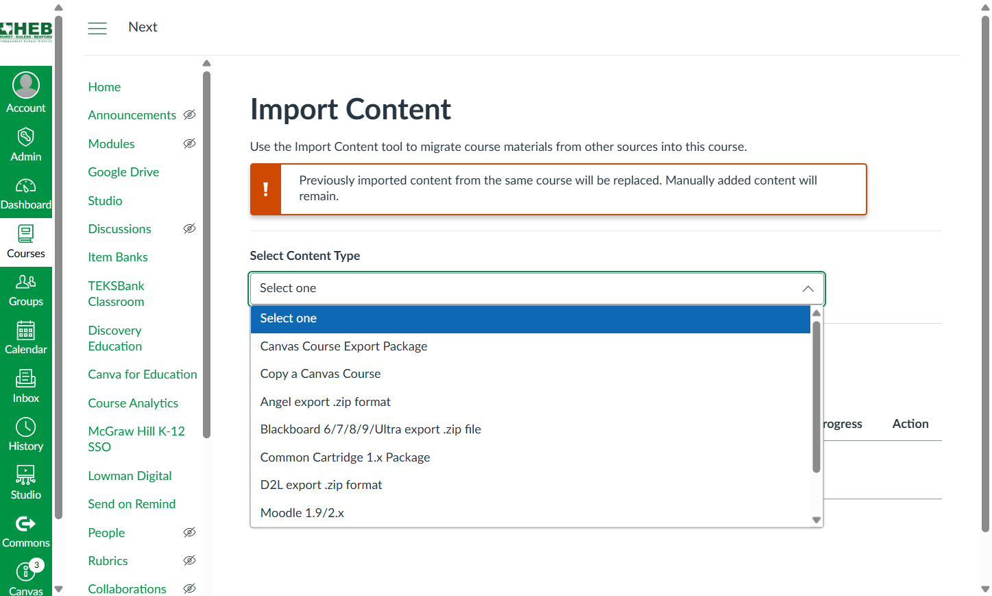The width and height of the screenshot is (992, 596).
Task: Open the McGraw Hill K-12 SSO link
Action: 136,439
